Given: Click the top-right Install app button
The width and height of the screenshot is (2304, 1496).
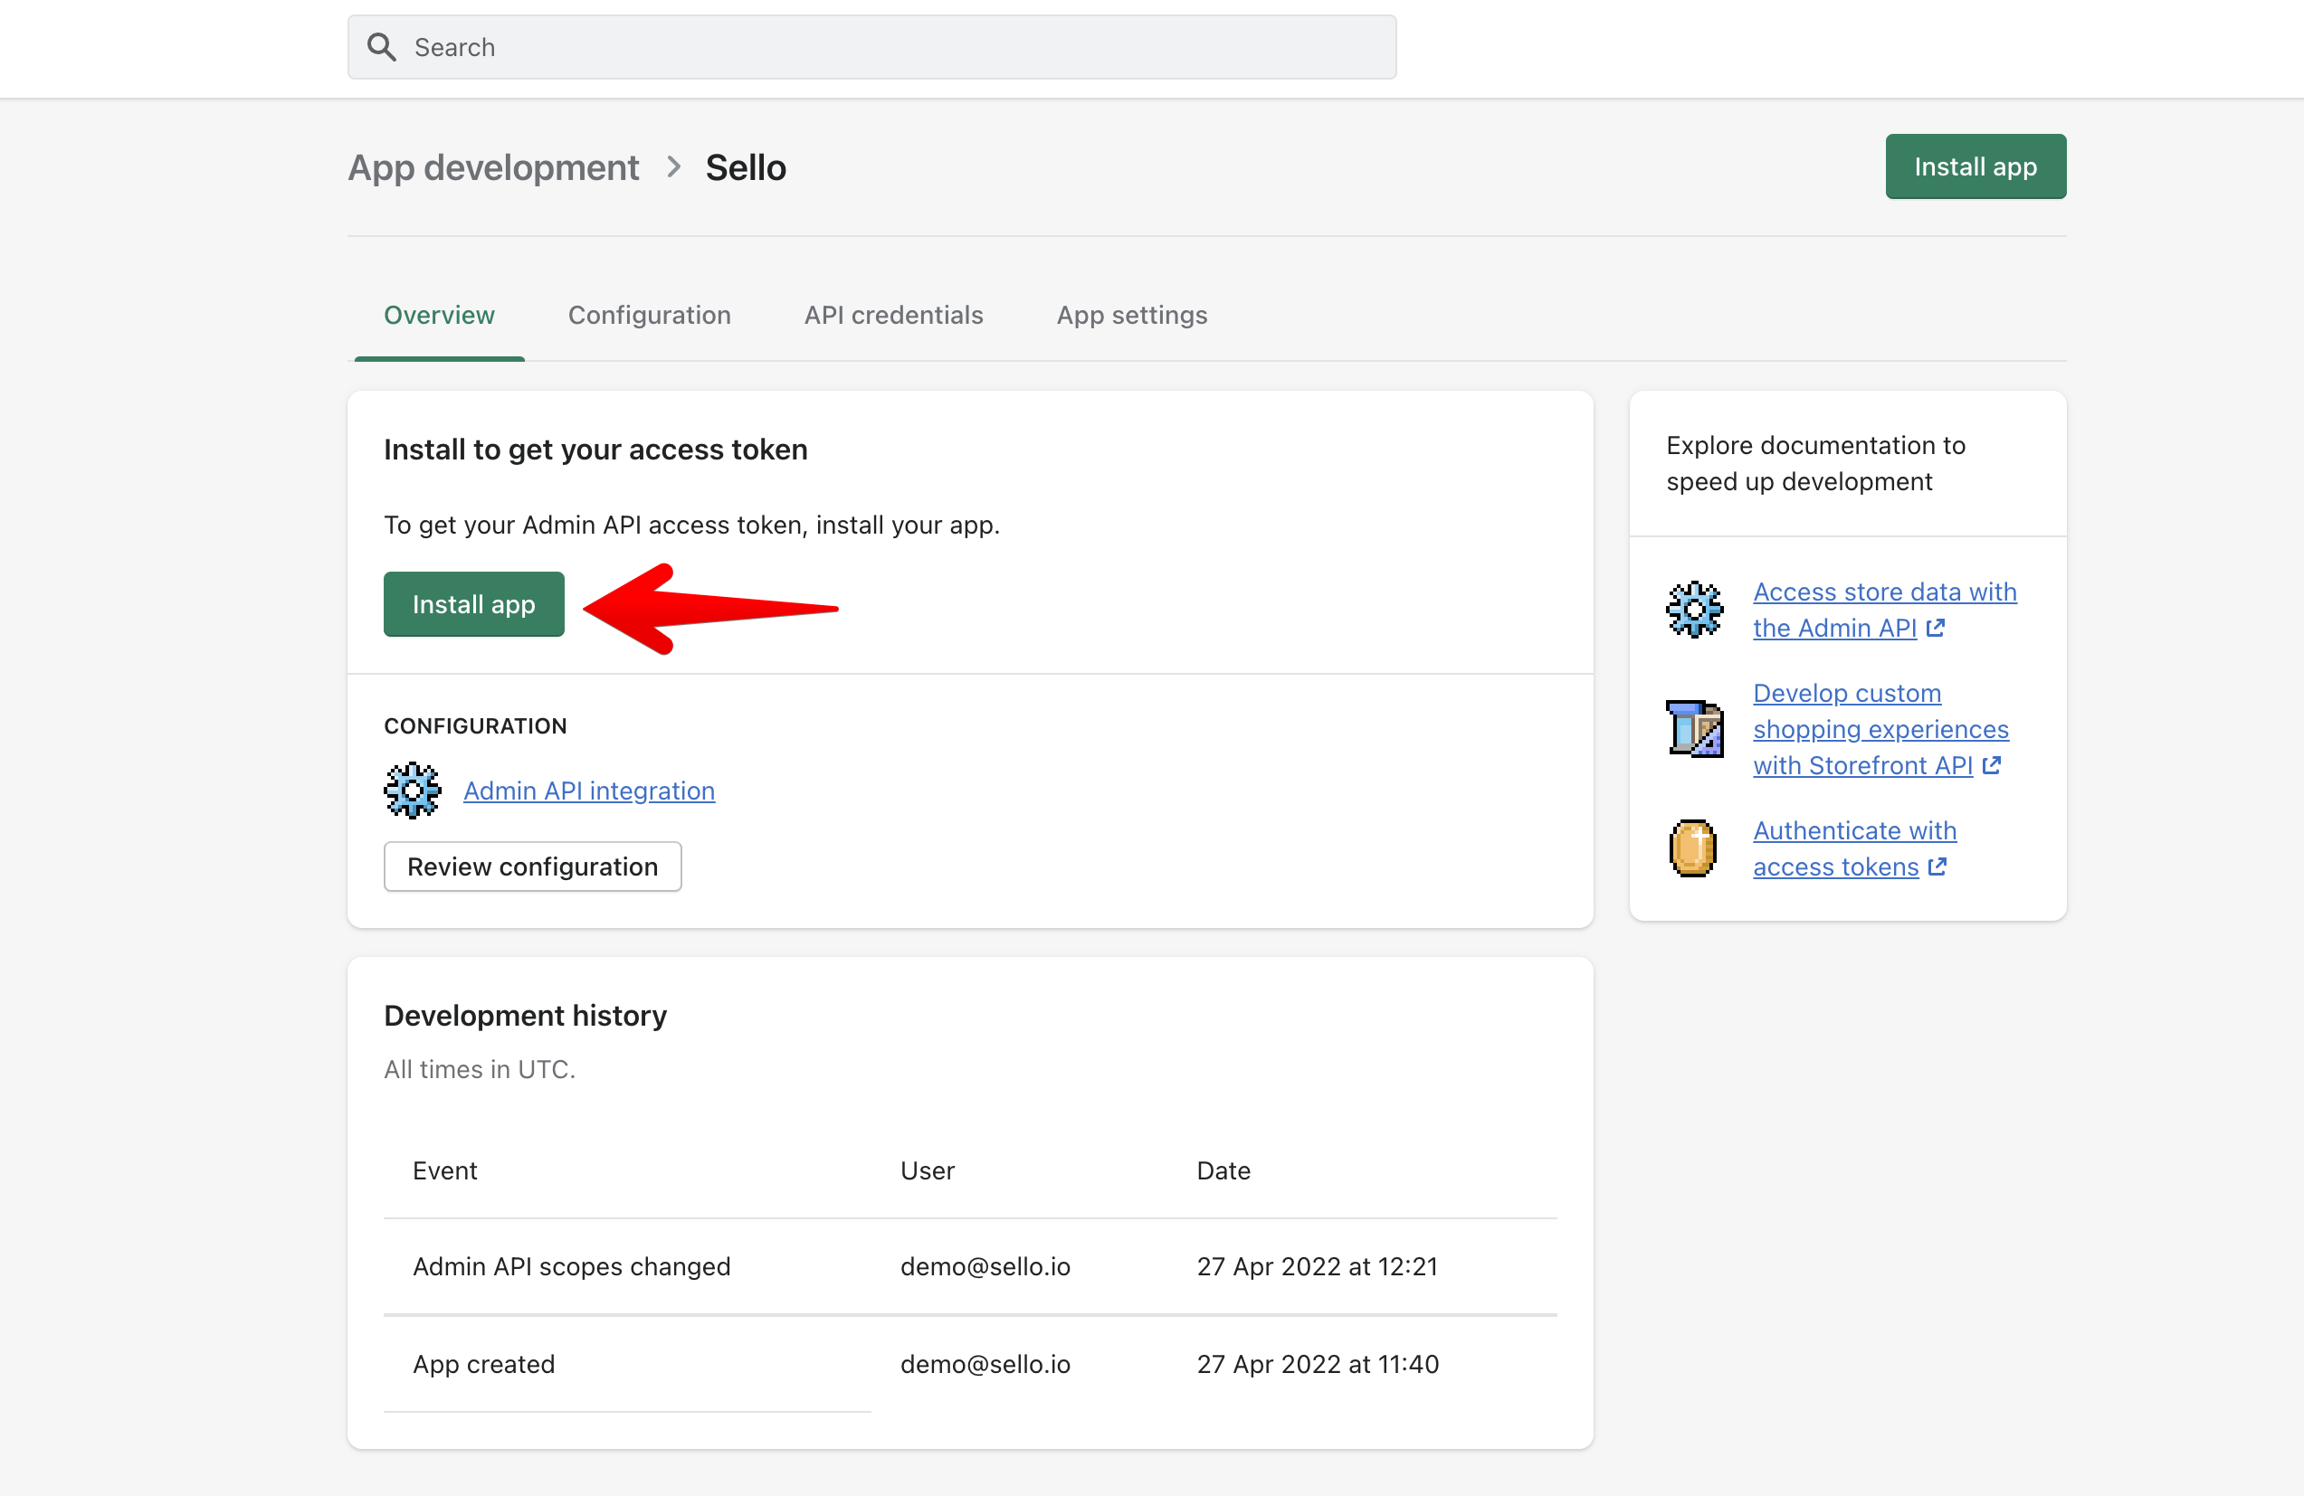Looking at the screenshot, I should (1975, 166).
